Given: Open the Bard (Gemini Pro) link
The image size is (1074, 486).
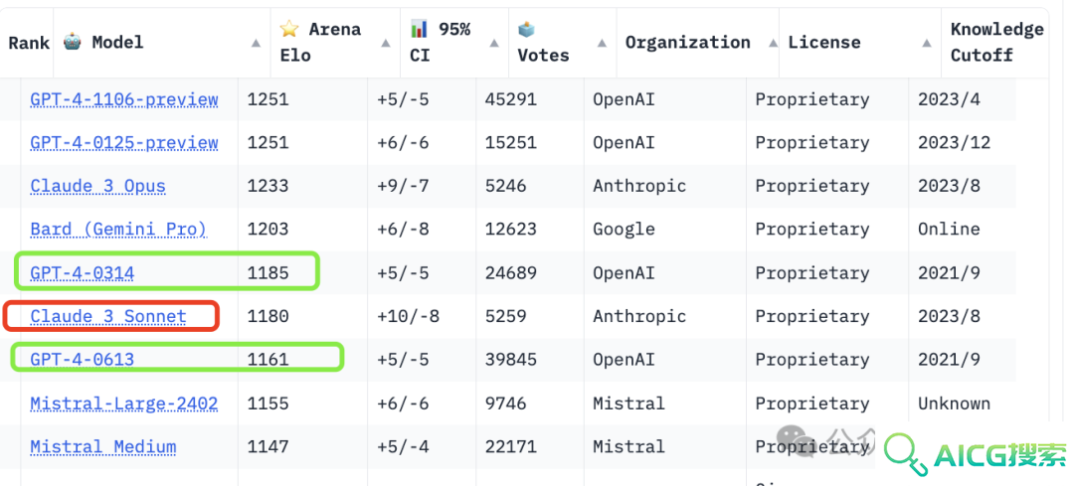Looking at the screenshot, I should [118, 230].
